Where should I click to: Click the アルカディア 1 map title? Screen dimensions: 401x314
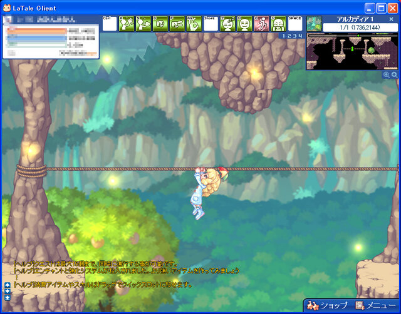pyautogui.click(x=355, y=19)
